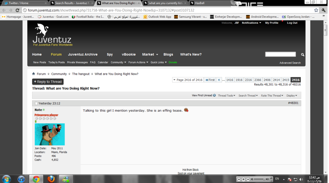This screenshot has width=329, height=183.
Task: Expand the Thread Tools dropdown
Action: point(227,96)
